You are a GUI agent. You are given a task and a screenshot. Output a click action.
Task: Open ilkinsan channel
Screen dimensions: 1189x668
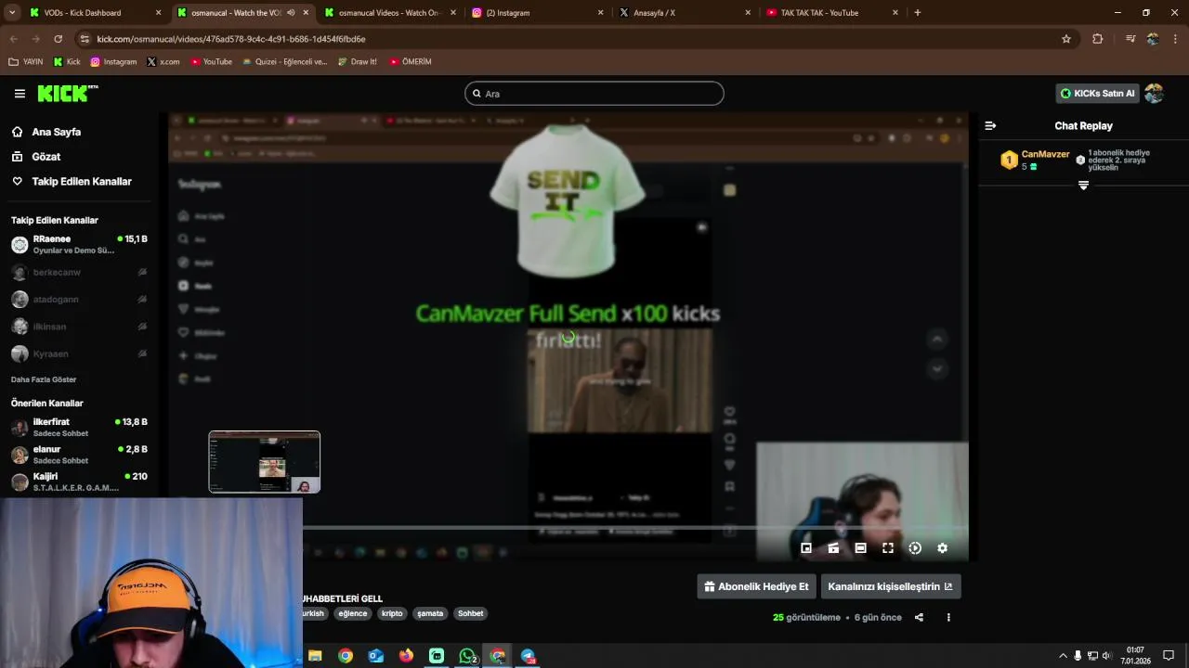tap(79, 327)
